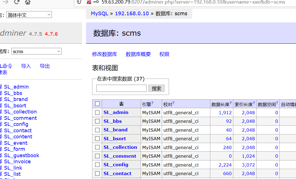Image resolution: width=296 pixels, height=179 pixels.
Task: Click the browser home icon
Action: pos(28,2)
